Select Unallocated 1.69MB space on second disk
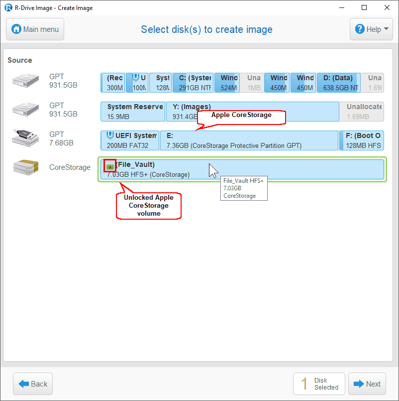399x401 pixels. pos(362,112)
